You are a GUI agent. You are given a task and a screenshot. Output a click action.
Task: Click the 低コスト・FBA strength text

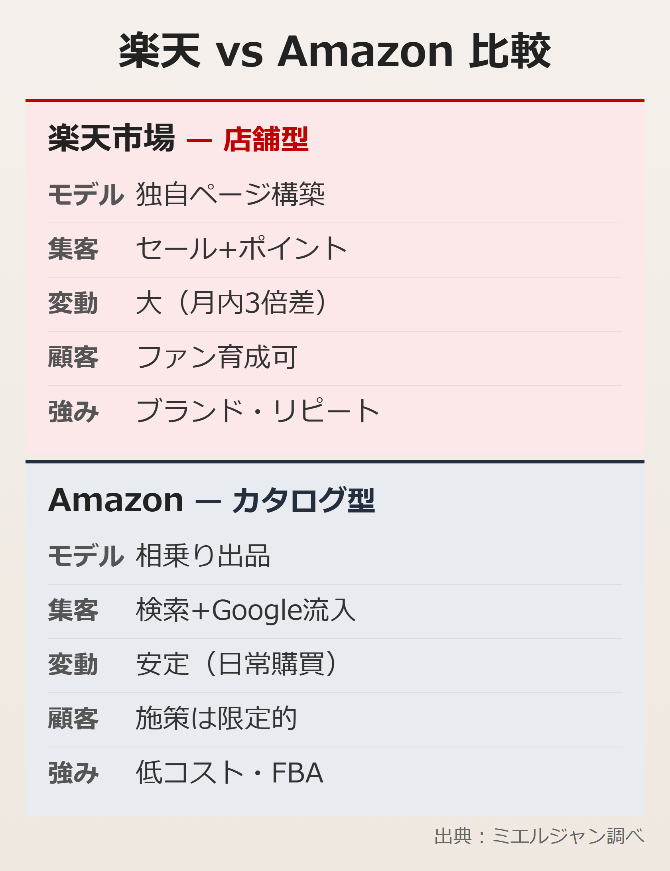pyautogui.click(x=229, y=772)
